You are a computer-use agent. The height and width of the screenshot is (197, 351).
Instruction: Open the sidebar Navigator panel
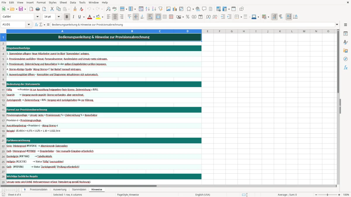[x=345, y=59]
